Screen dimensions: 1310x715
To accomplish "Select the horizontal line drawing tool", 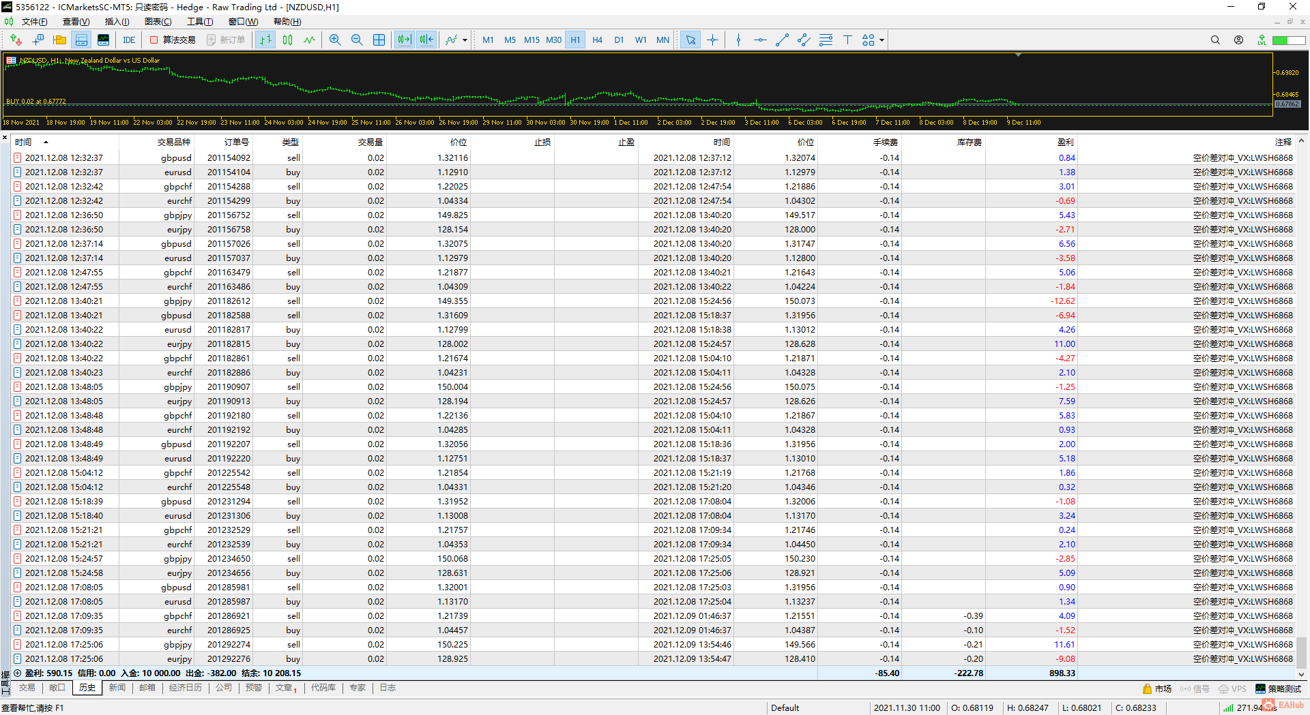I will (760, 40).
